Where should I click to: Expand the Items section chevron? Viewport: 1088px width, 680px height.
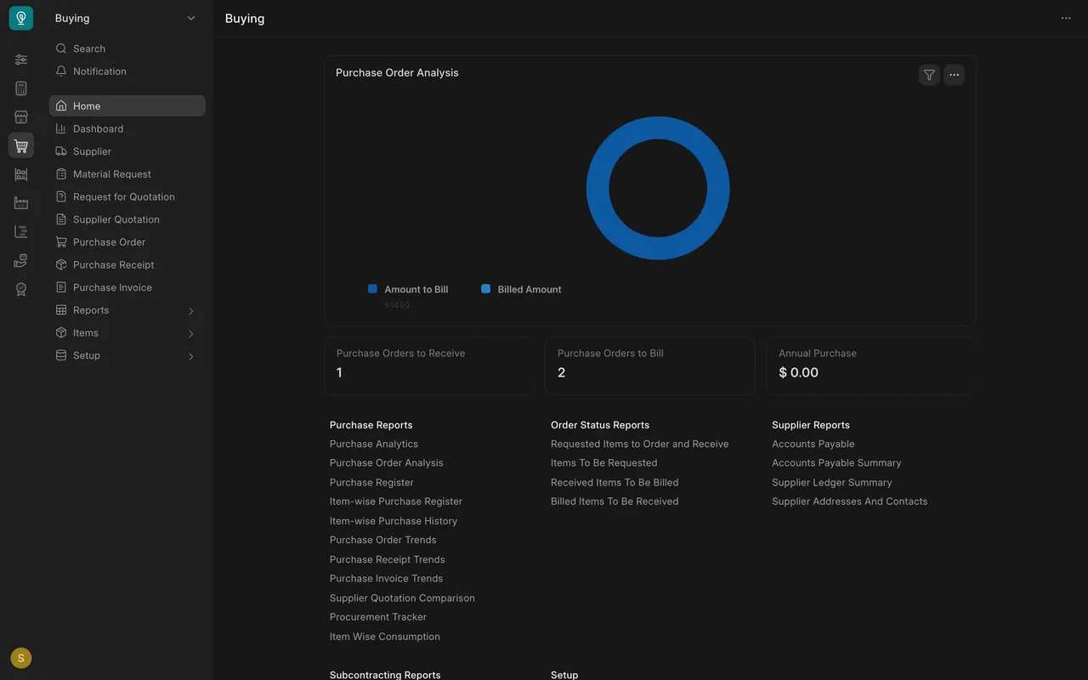pos(191,333)
